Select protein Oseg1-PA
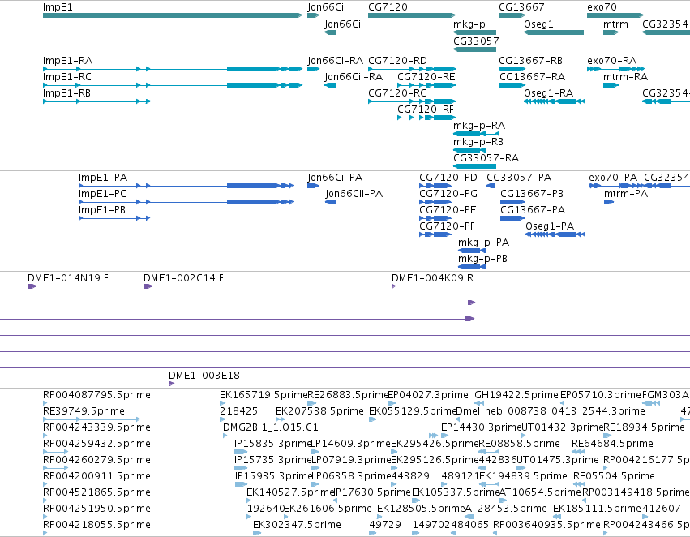 pos(555,234)
